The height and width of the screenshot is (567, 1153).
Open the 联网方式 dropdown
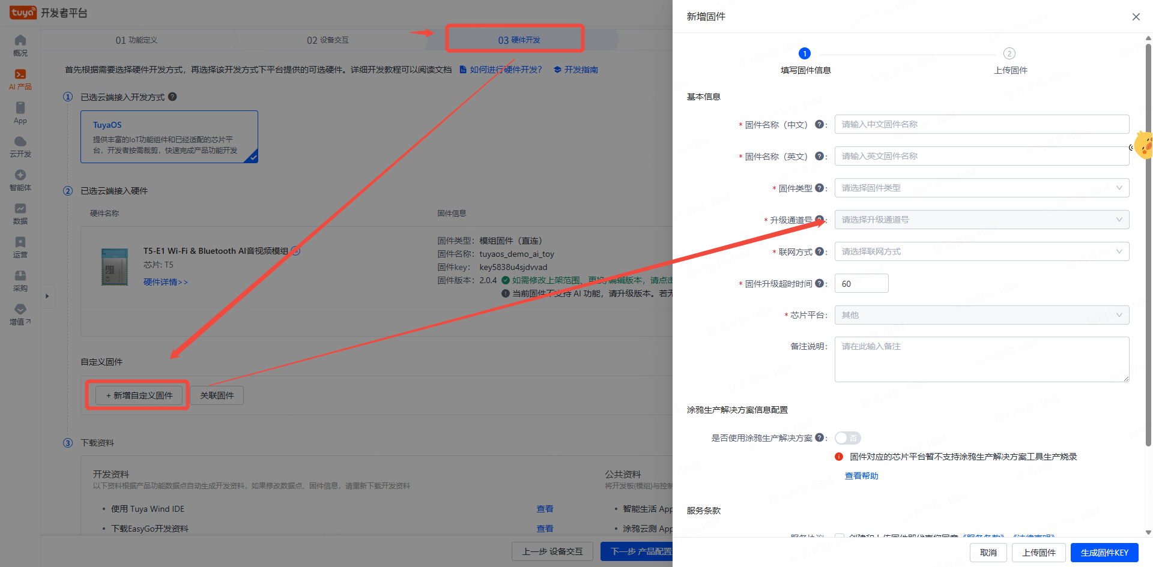(x=982, y=251)
